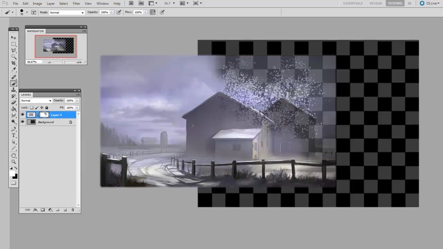Launch Adobe Bridge from the top bar
This screenshot has width=443, height=249.
point(132,3)
